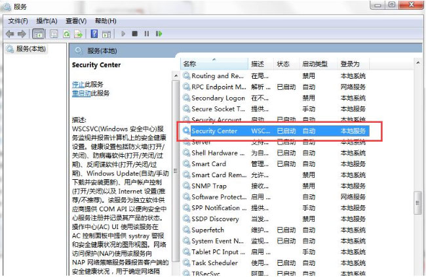
Task: Open the 操作(A) menu
Action: click(x=47, y=21)
